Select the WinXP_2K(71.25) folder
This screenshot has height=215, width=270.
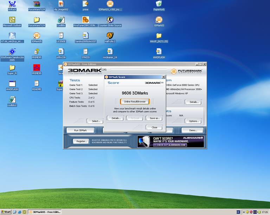point(159,38)
